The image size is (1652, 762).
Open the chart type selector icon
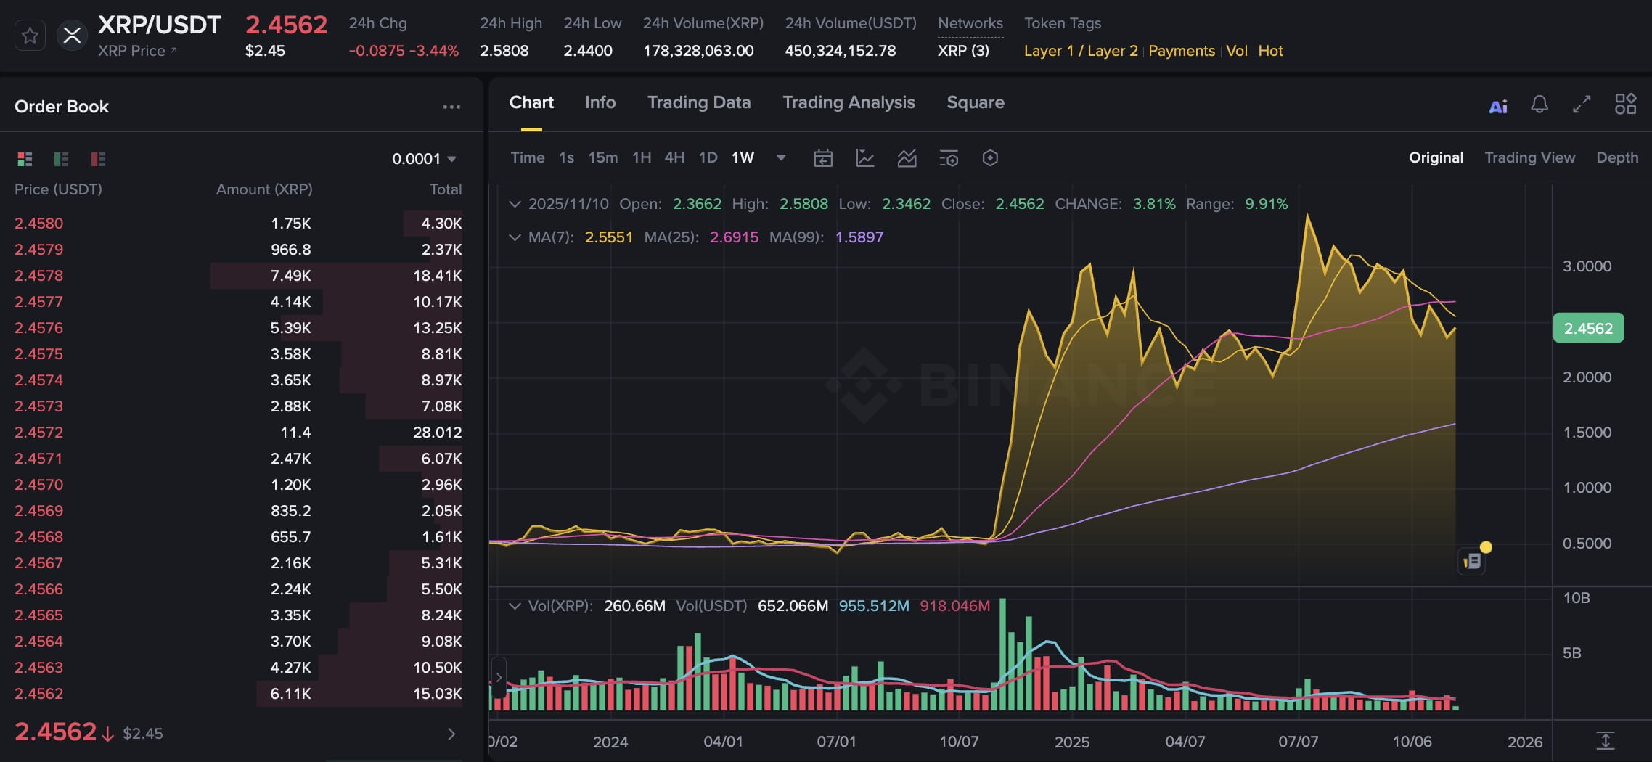[865, 157]
